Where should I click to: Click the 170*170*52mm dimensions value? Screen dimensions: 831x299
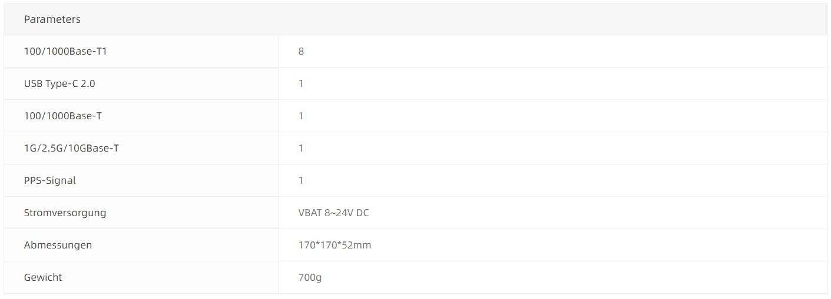(335, 245)
